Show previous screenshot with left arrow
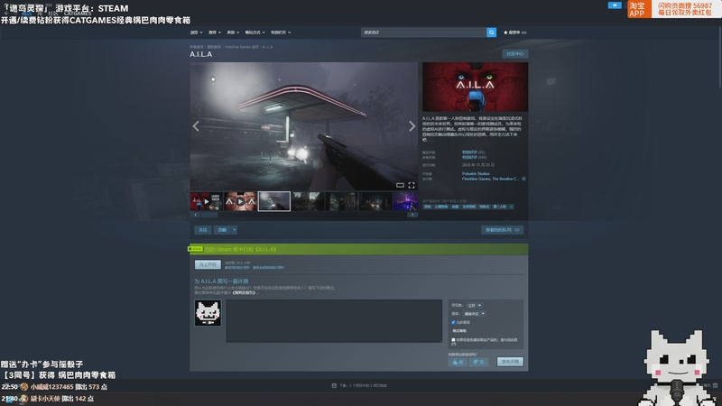The height and width of the screenshot is (406, 722). [196, 126]
